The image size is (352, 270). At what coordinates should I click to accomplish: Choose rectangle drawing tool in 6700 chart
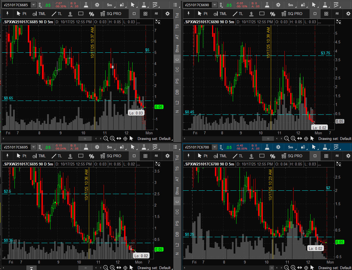[x=262, y=156]
